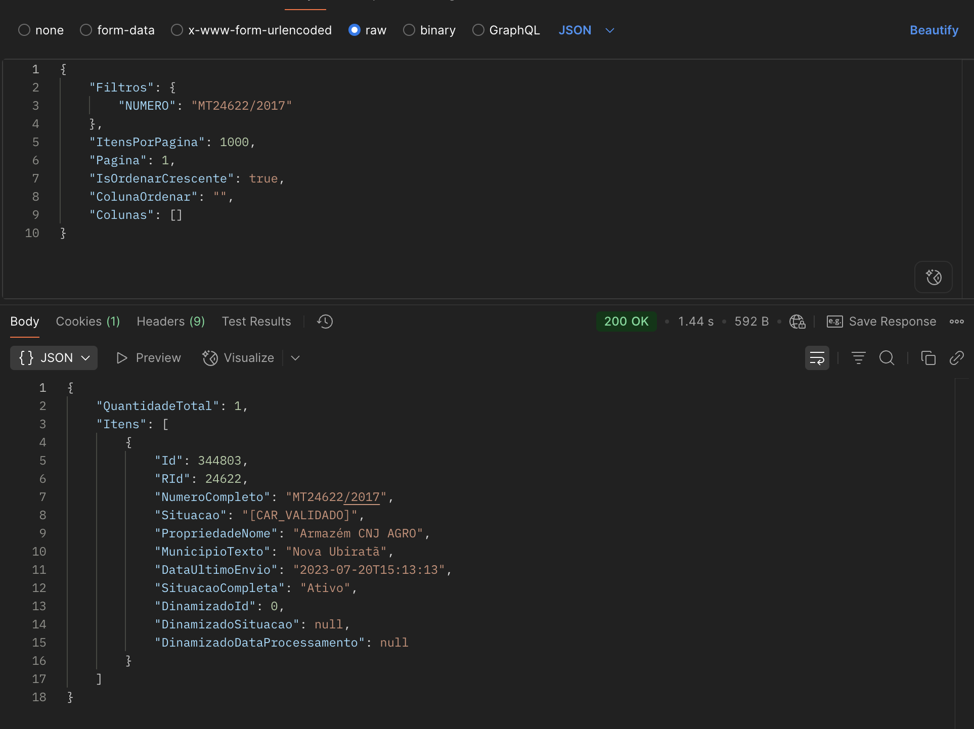974x729 pixels.
Task: Open the response JSON format dropdown
Action: tap(54, 358)
